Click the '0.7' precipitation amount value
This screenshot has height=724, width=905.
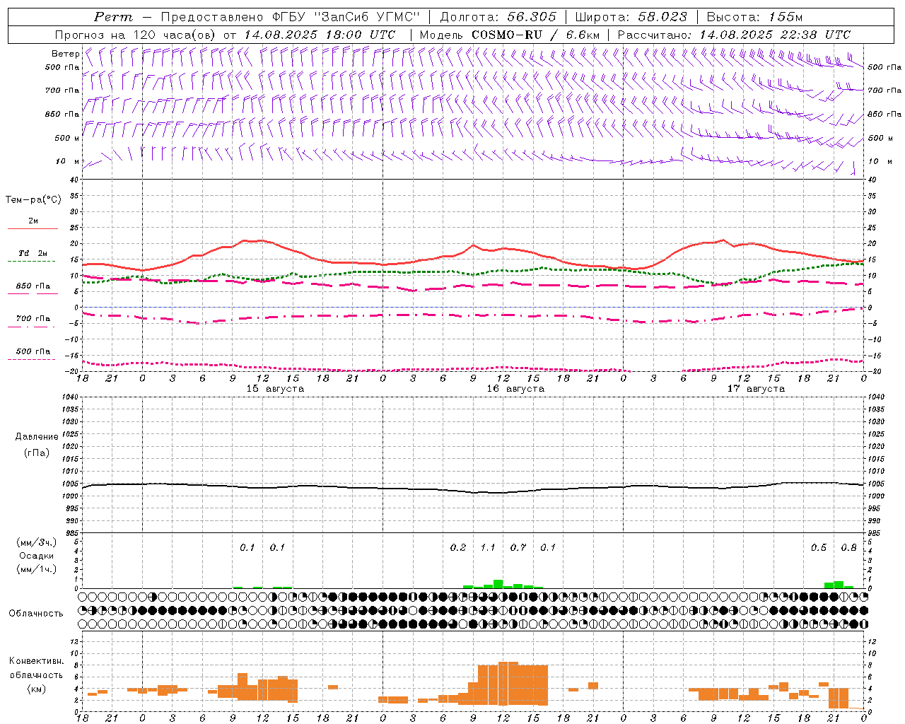pyautogui.click(x=518, y=547)
